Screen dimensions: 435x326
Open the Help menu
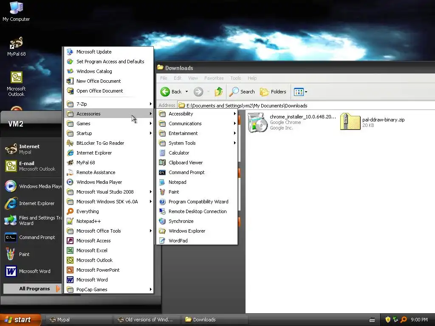pos(252,78)
